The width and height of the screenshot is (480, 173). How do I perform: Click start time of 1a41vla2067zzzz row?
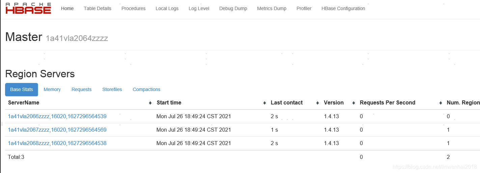click(194, 130)
